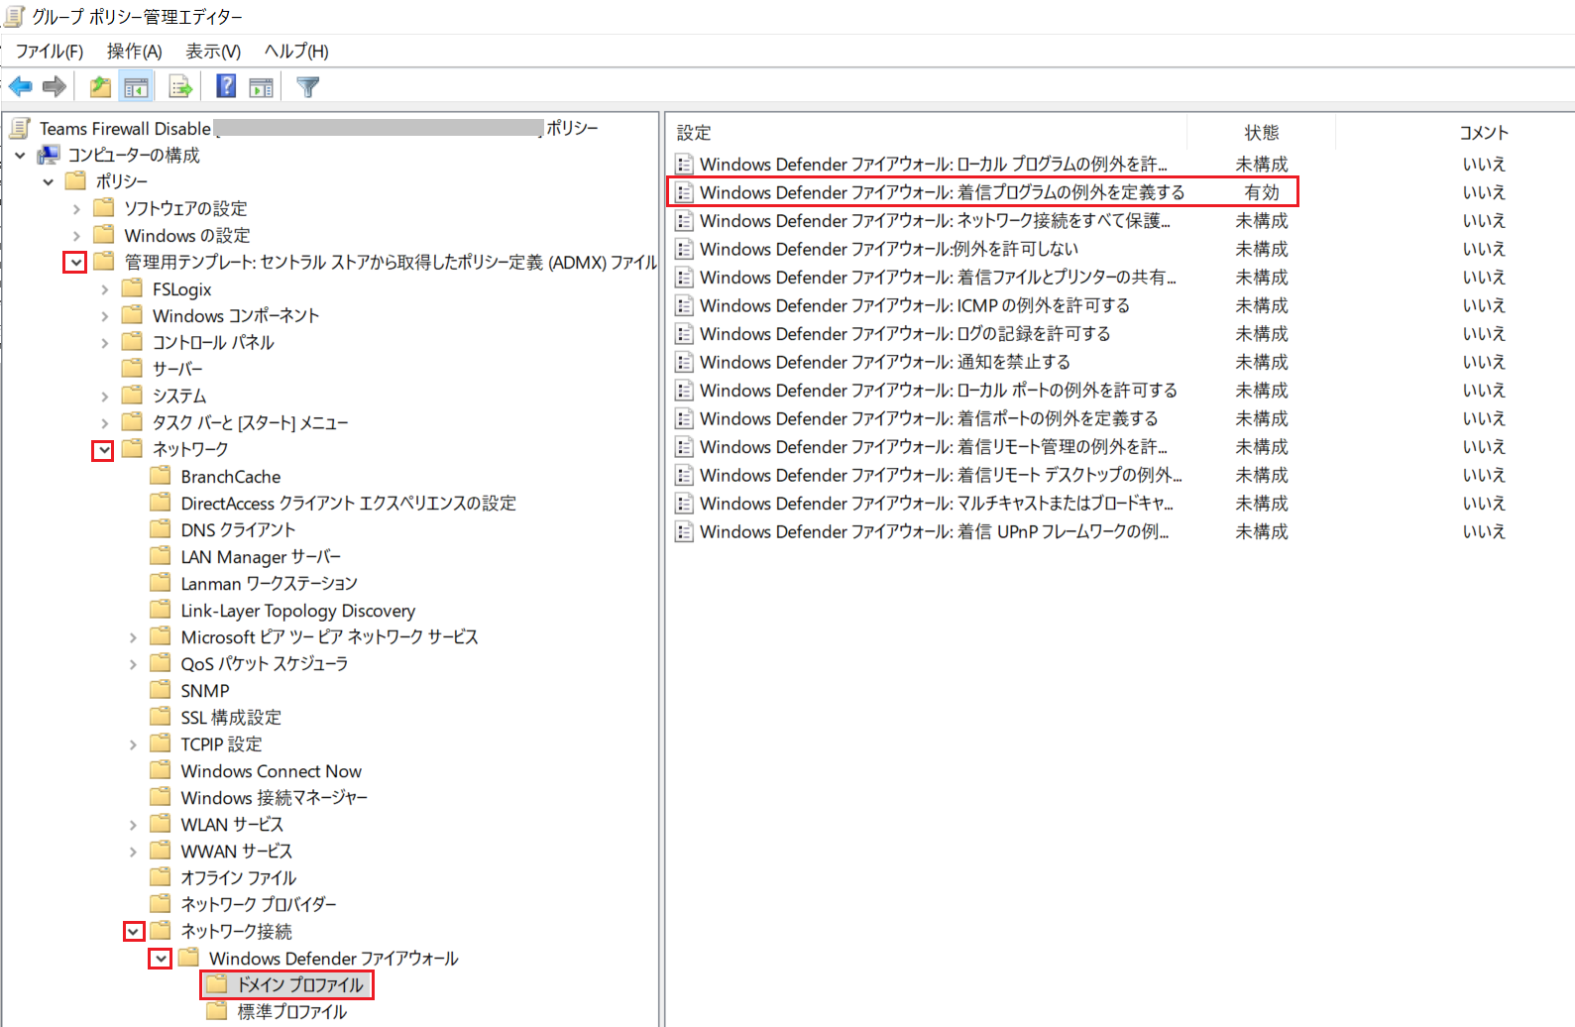Select the SSL 構成設定 folder
This screenshot has width=1575, height=1027.
point(231,718)
